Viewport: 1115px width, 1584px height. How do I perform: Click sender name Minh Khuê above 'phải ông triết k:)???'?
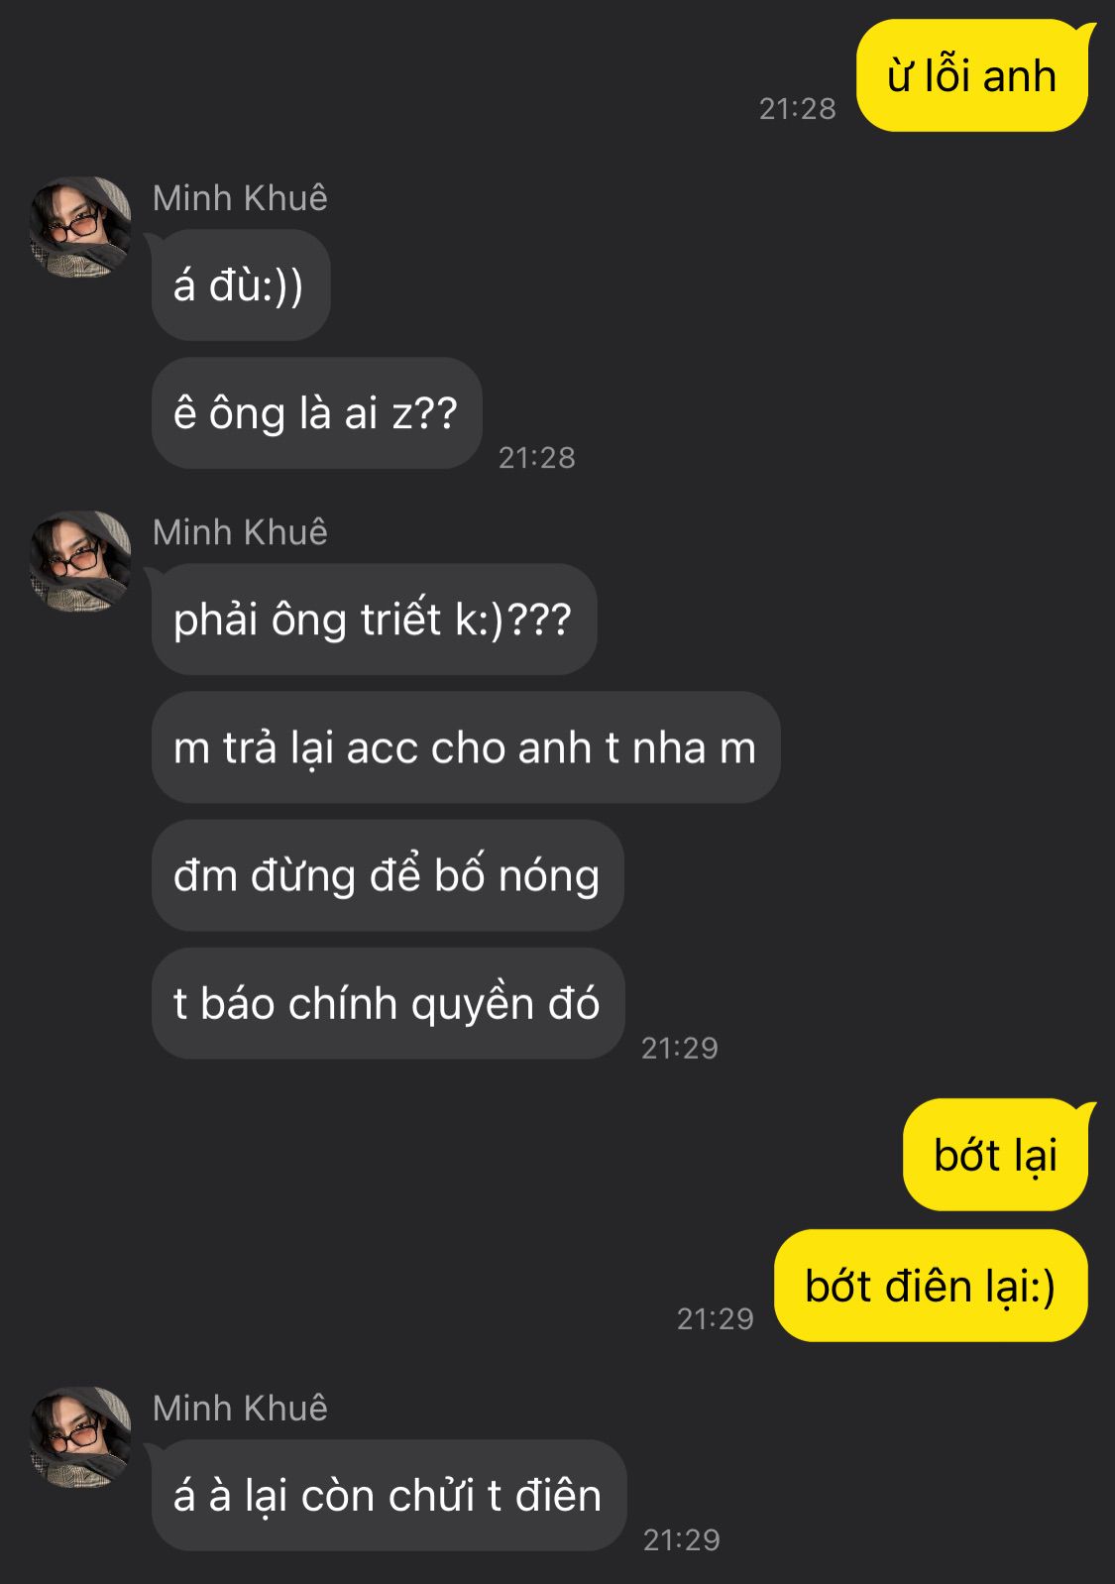(240, 532)
